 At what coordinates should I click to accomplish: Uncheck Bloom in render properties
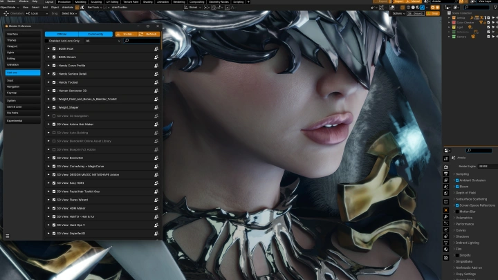pyautogui.click(x=457, y=187)
